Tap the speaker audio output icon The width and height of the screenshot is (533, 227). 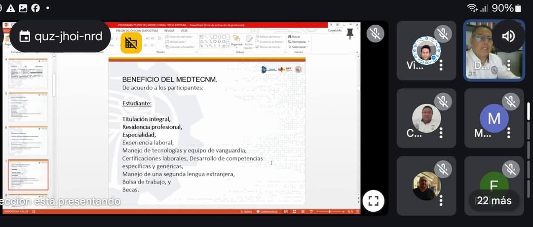[508, 36]
